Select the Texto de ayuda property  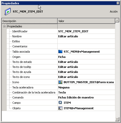61,72
